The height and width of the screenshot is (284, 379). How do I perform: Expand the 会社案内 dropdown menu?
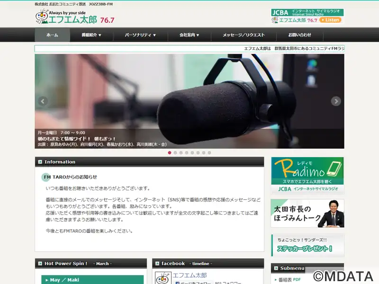click(x=189, y=35)
